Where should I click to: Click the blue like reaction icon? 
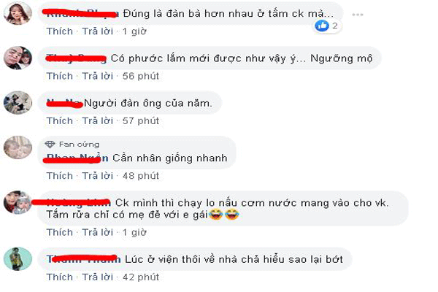point(322,26)
